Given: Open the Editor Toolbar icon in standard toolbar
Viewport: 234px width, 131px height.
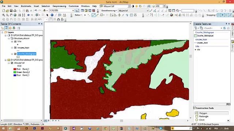Looking at the screenshot, I should (78, 11).
